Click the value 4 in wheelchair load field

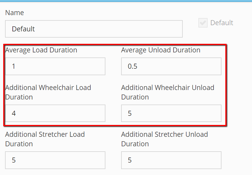[x=14, y=113]
